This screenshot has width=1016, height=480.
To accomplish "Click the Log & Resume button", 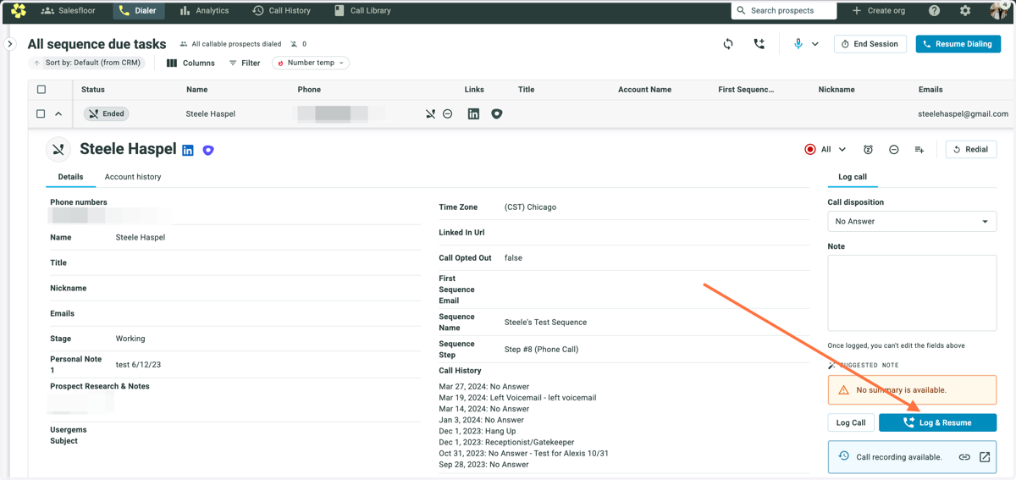I will point(937,422).
